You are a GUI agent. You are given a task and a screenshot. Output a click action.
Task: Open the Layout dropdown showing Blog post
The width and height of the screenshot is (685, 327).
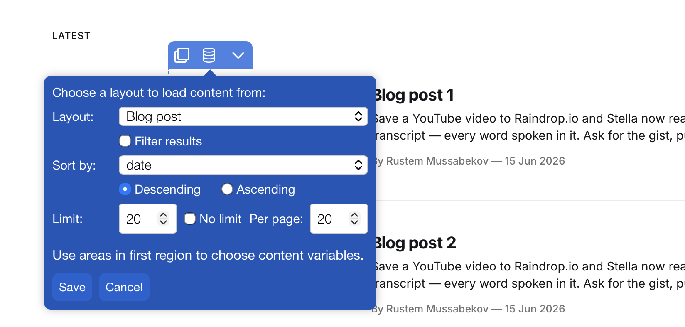[x=243, y=116]
